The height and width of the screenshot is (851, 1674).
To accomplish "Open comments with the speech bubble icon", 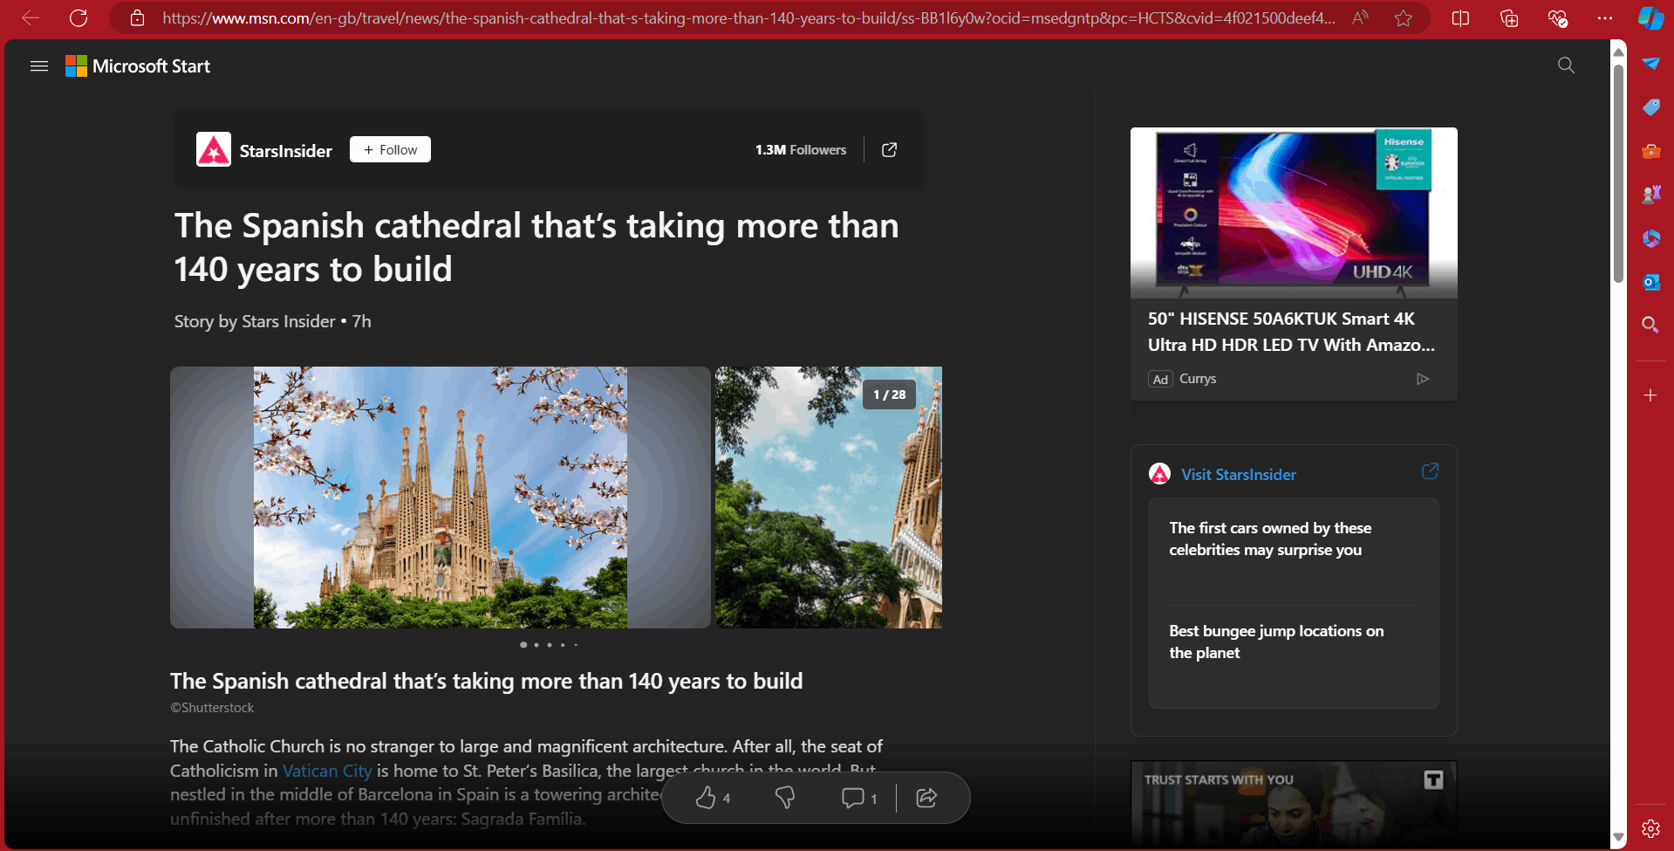I will (x=852, y=797).
